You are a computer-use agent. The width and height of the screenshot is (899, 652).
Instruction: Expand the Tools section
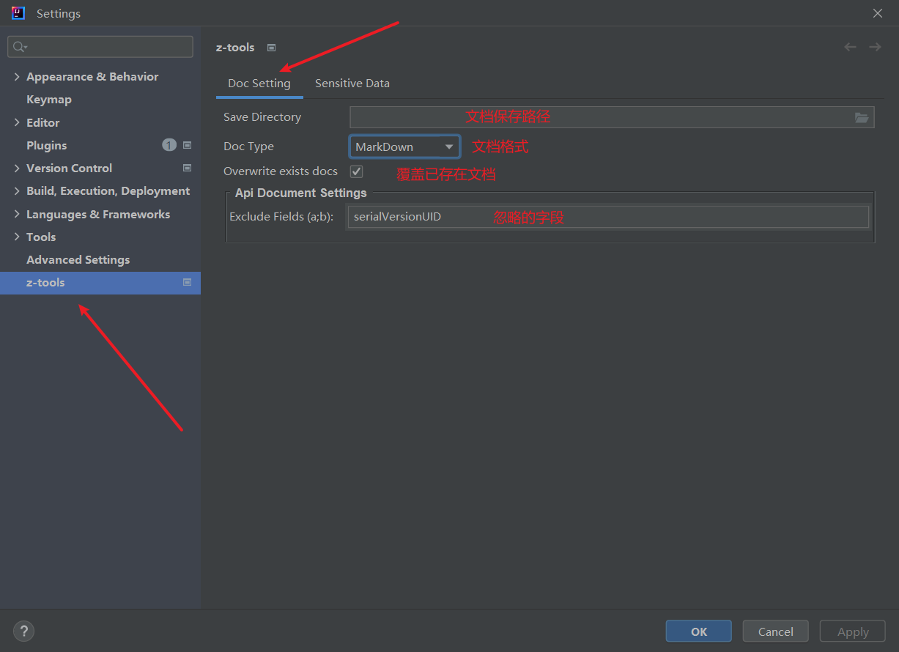17,237
